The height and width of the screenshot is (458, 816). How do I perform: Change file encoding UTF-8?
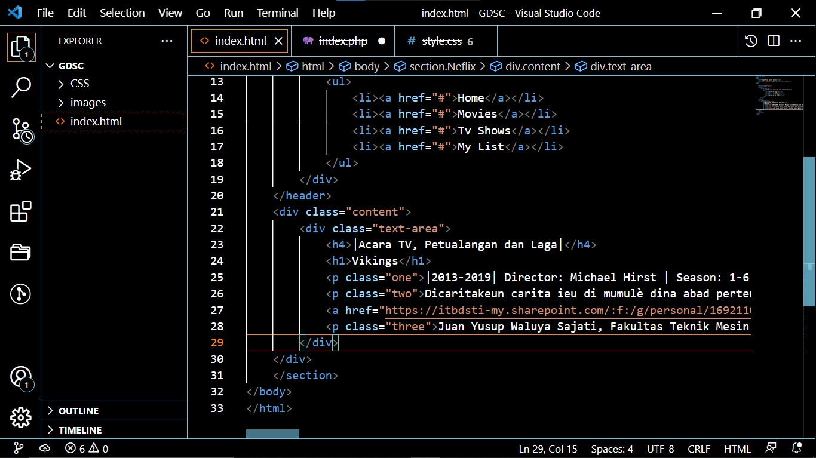coord(660,448)
